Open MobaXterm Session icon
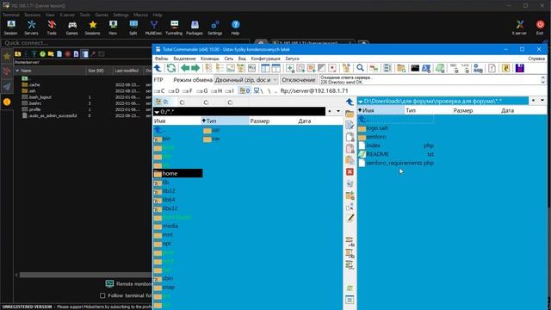This screenshot has width=551, height=310. 11,28
